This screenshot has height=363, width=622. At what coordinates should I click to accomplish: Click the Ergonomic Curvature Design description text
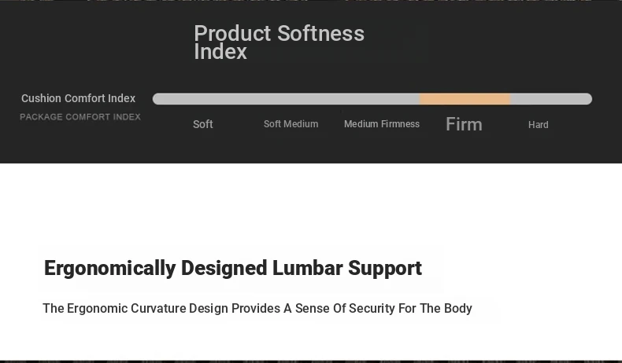pyautogui.click(x=257, y=308)
